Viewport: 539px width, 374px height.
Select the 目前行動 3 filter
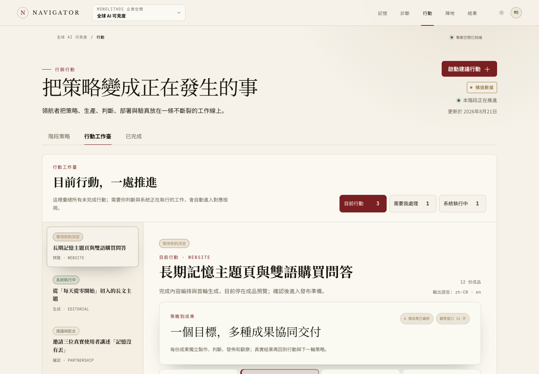pos(363,203)
